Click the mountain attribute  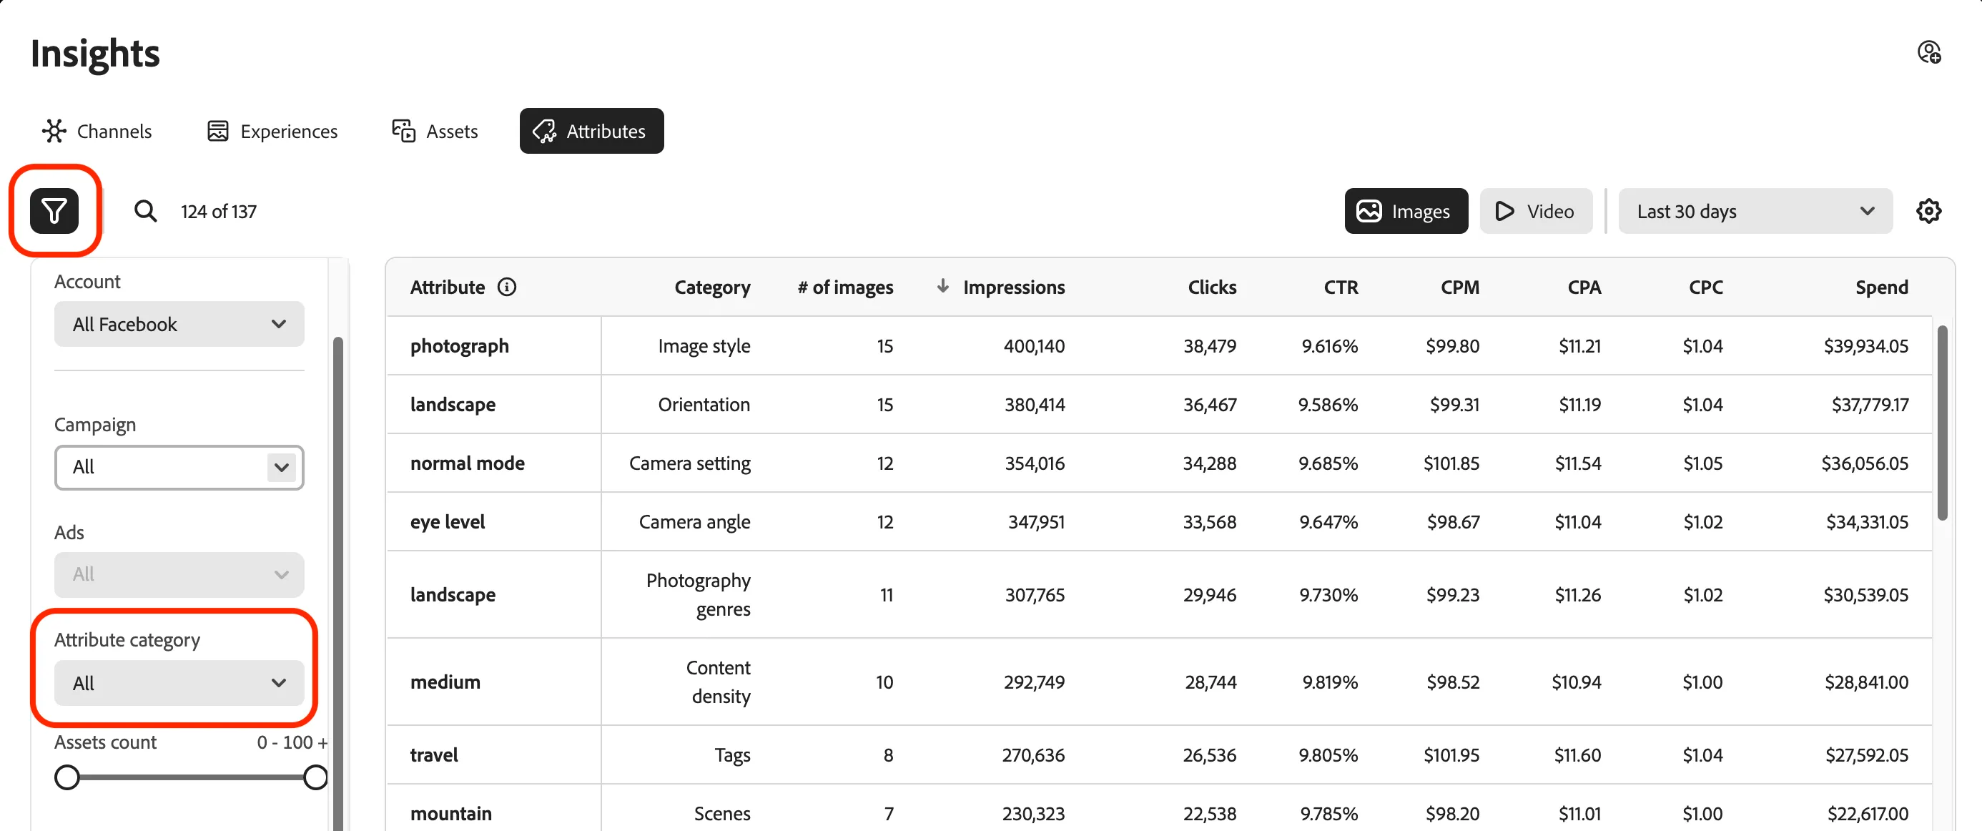pos(450,812)
